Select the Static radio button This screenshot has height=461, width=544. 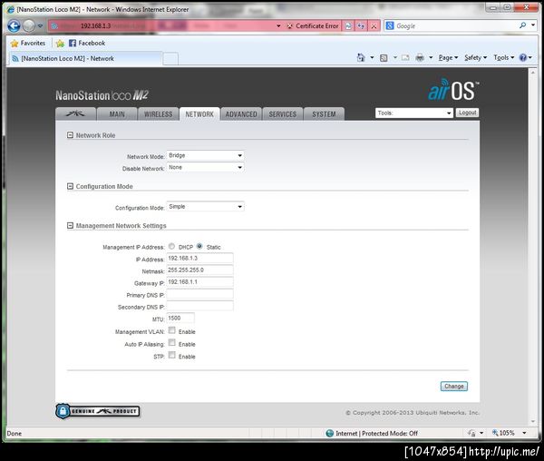pos(199,246)
